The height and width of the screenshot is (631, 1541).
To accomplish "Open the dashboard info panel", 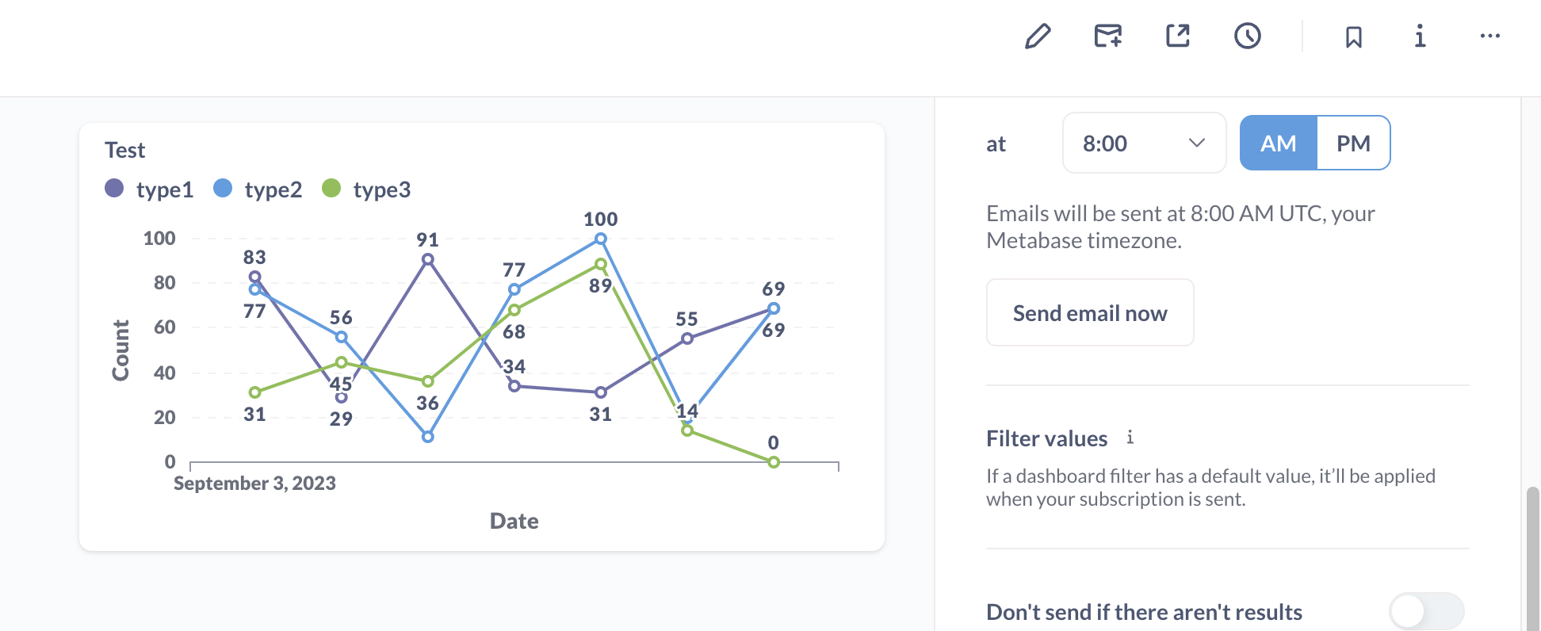I will (x=1420, y=36).
